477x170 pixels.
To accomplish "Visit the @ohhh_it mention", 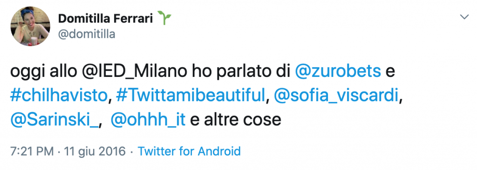I will point(148,120).
